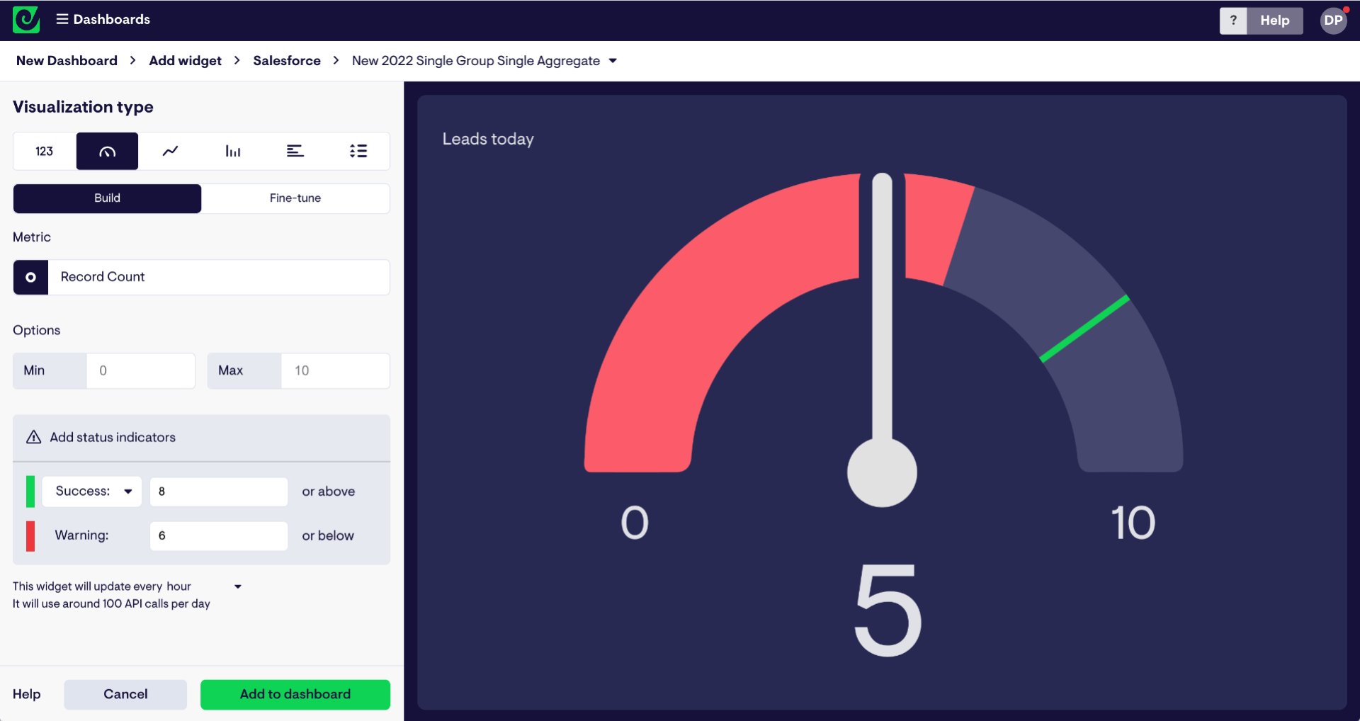Open the Record Count metric selector
This screenshot has width=1360, height=721.
click(x=219, y=277)
